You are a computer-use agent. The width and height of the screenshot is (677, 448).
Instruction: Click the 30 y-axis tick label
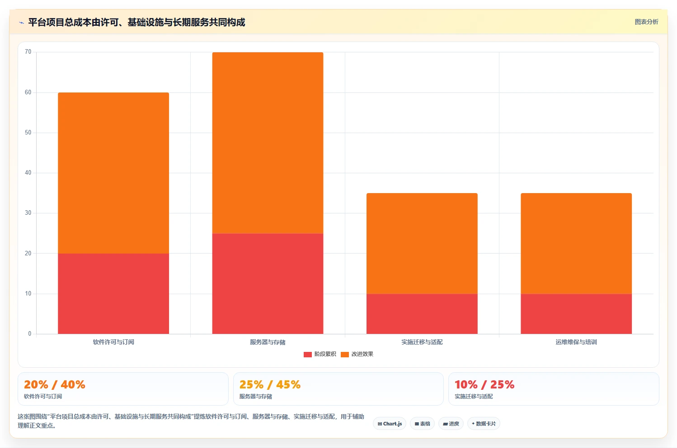point(28,213)
